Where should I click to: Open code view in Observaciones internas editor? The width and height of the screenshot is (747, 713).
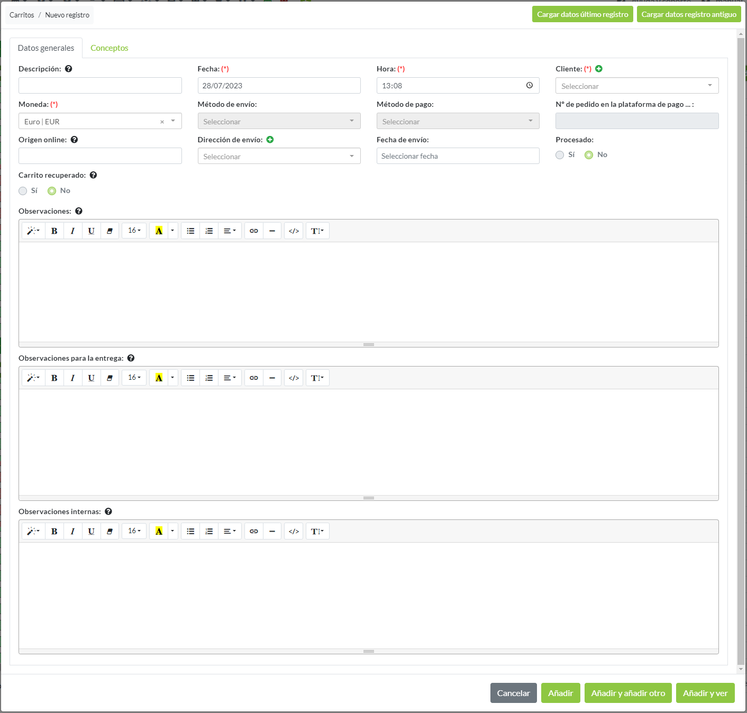pos(294,531)
